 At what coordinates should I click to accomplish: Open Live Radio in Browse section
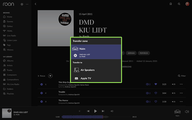click(9, 36)
